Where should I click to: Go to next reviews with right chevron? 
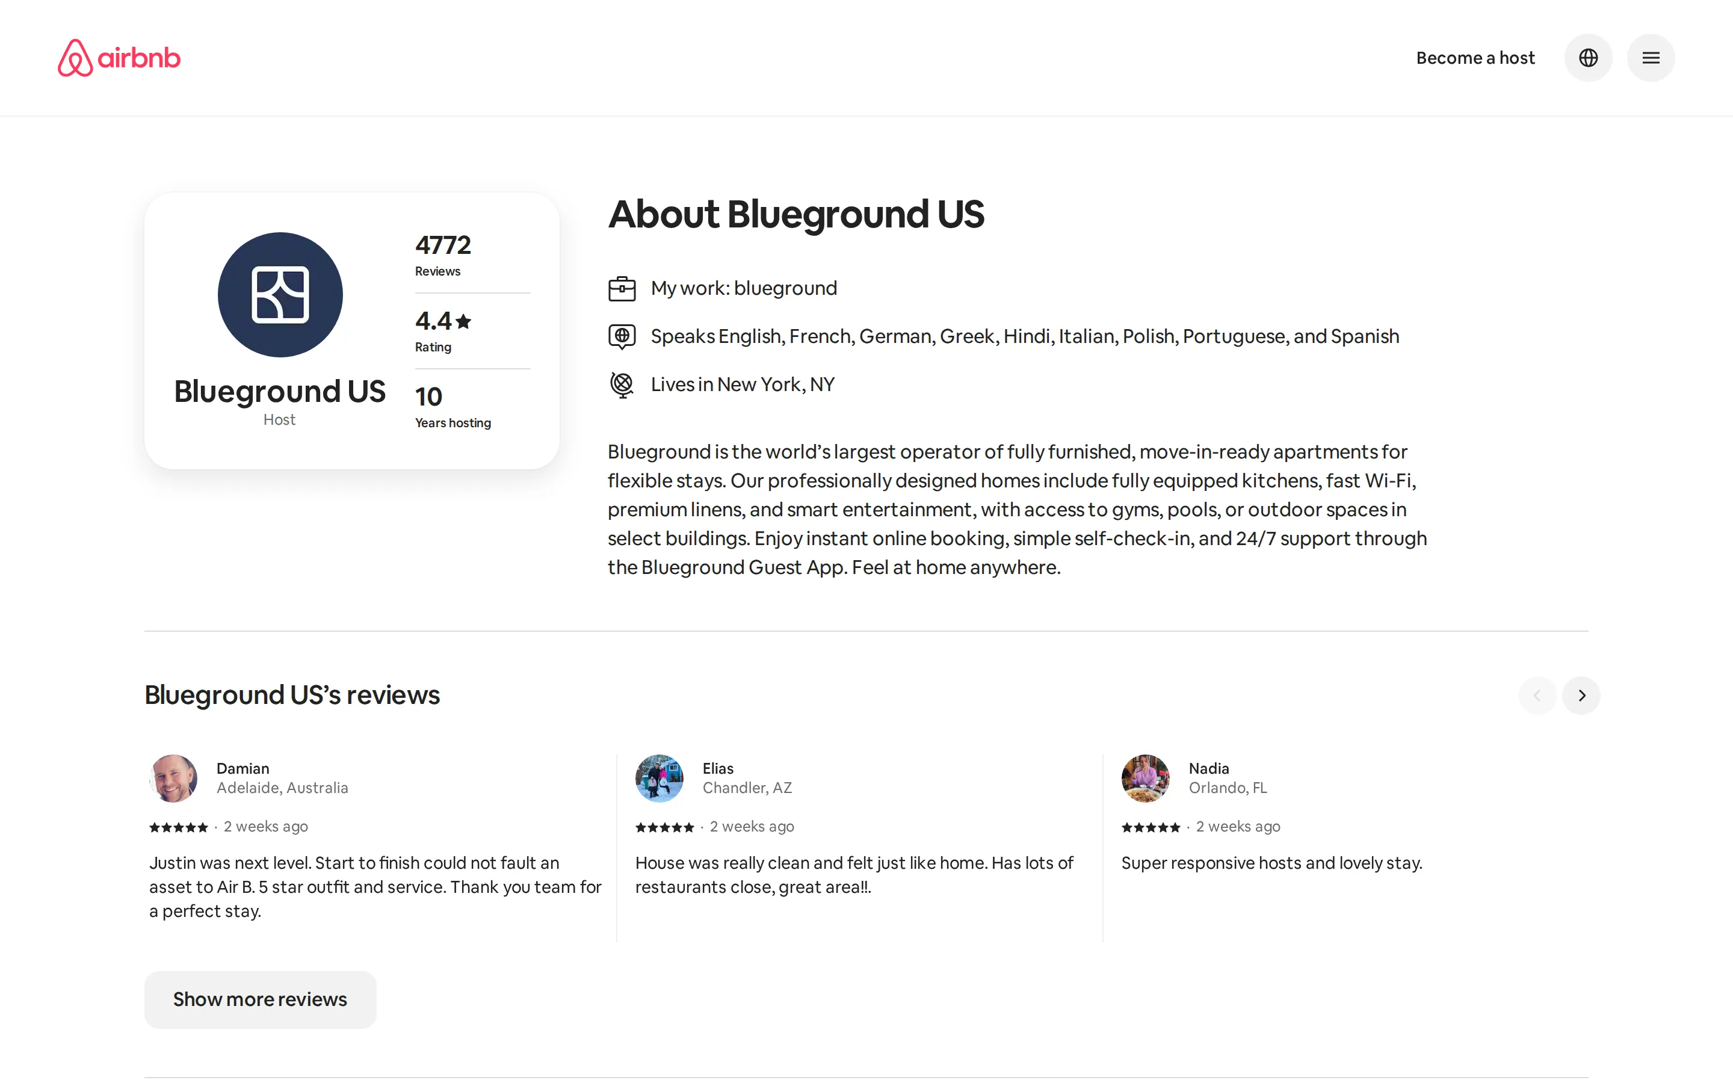[x=1581, y=696]
